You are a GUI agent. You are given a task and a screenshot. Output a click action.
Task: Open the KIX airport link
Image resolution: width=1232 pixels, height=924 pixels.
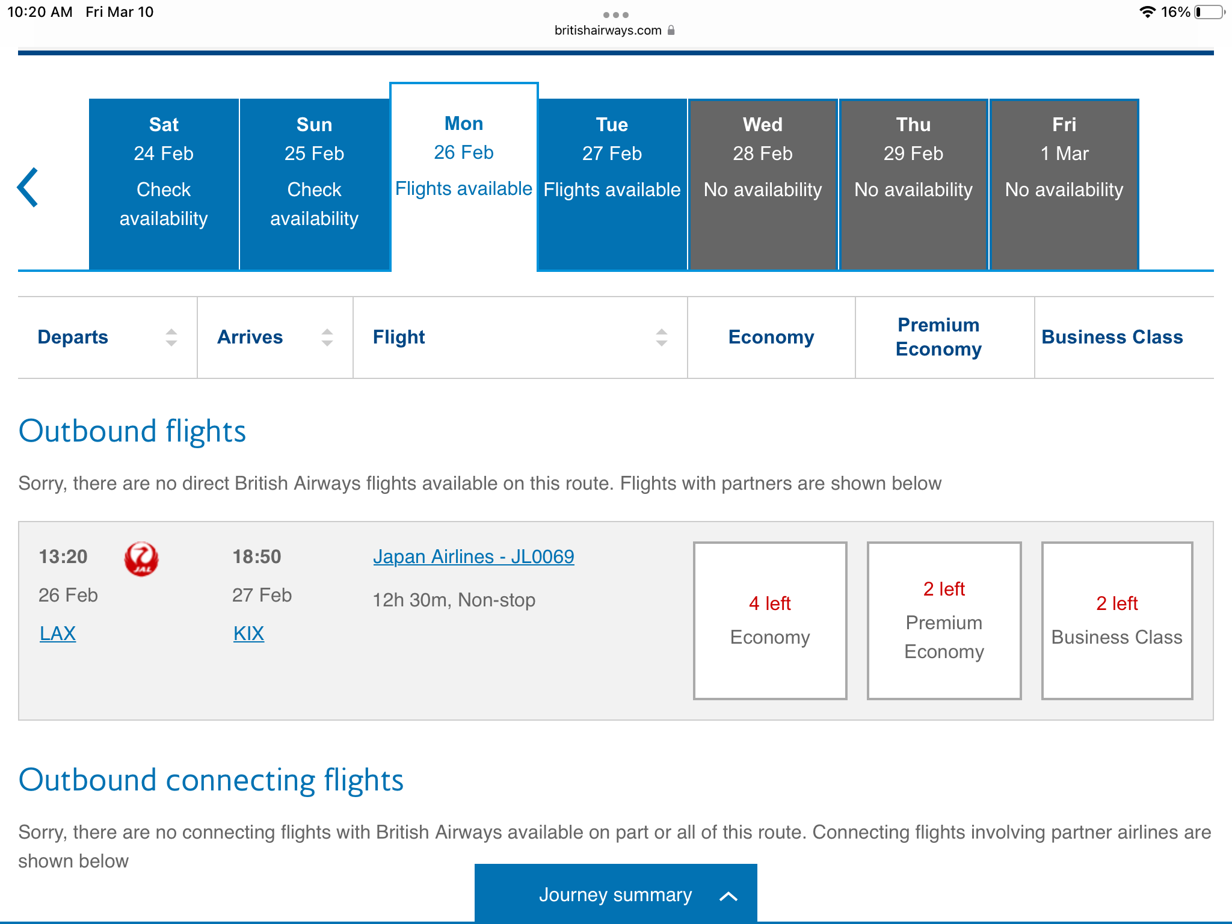[x=248, y=633]
